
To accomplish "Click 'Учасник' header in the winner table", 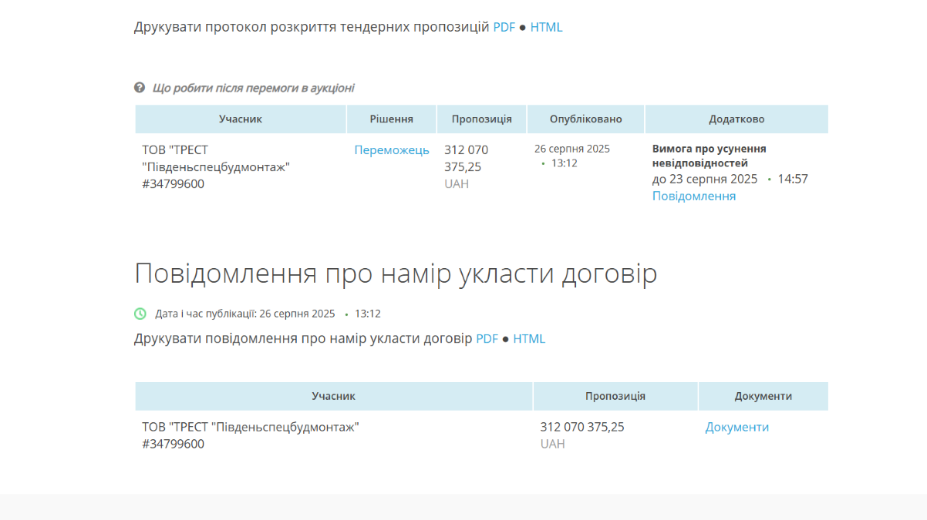I will point(241,119).
